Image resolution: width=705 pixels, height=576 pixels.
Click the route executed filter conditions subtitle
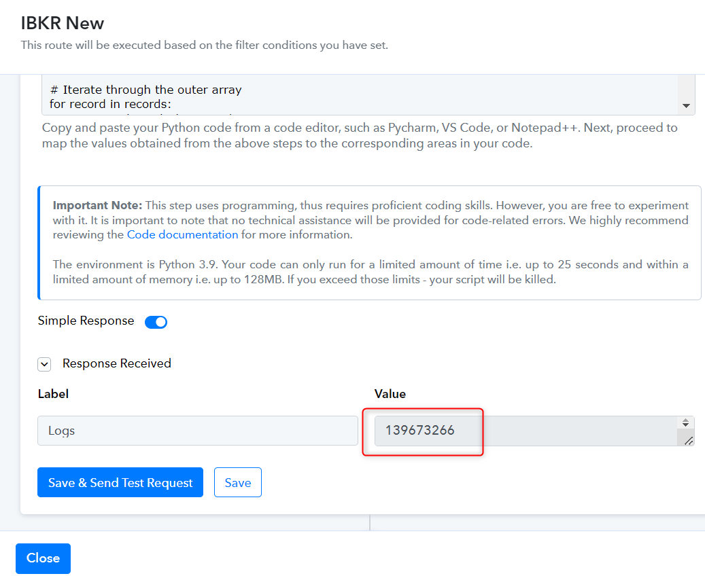click(x=205, y=45)
